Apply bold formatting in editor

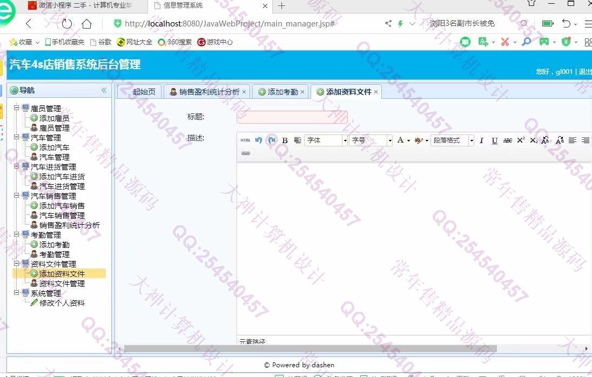pos(285,140)
